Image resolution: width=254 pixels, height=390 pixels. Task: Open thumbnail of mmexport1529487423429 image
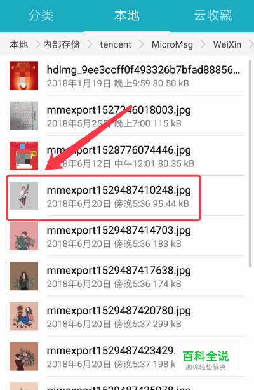pos(23,356)
